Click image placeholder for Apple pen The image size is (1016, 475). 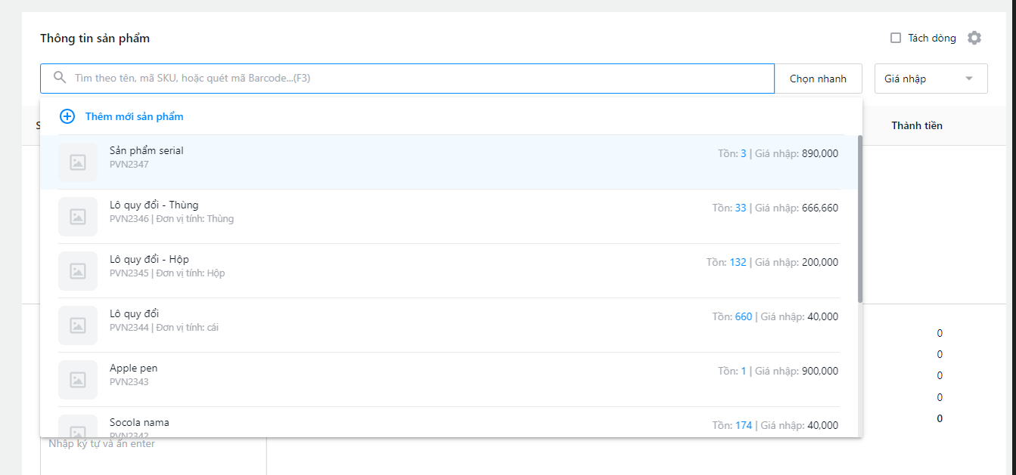click(x=78, y=380)
